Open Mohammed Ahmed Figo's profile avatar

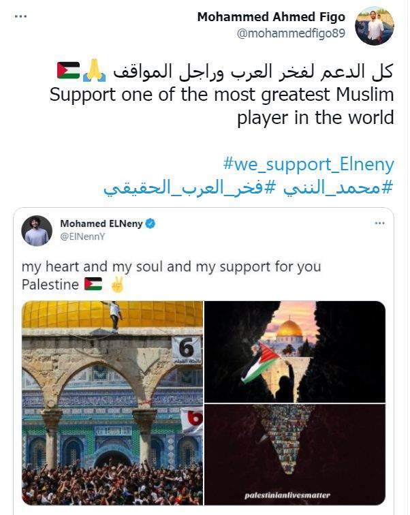(x=375, y=26)
